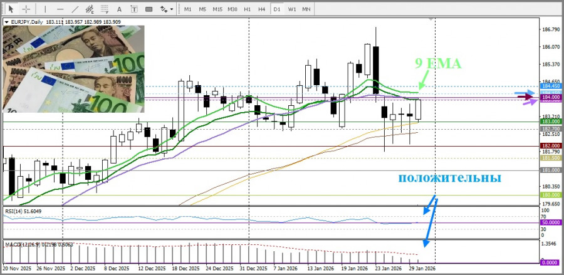The height and width of the screenshot is (275, 564).
Task: Toggle the M1 timeframe
Action: click(x=188, y=9)
